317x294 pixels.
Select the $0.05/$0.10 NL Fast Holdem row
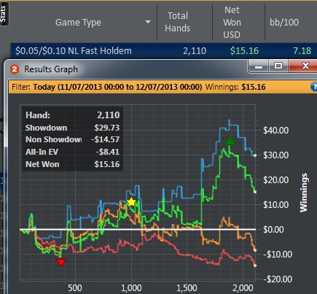164,51
